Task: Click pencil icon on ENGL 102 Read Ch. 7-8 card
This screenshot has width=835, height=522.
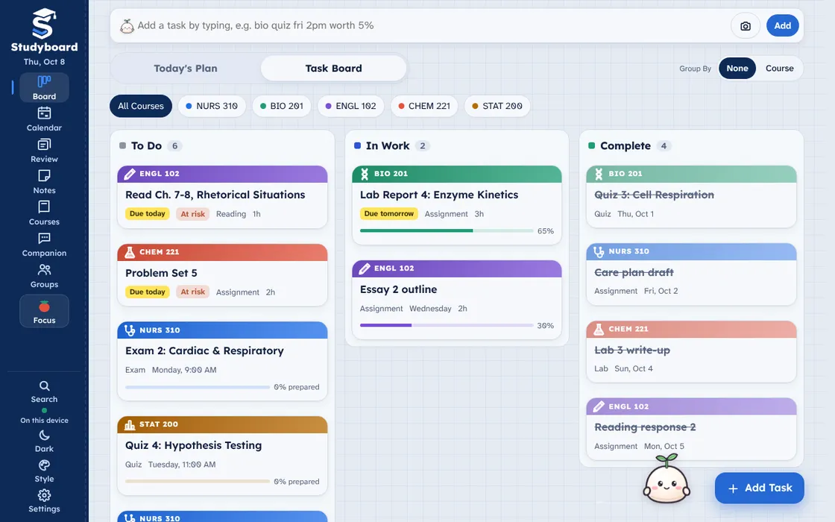Action: coord(130,174)
